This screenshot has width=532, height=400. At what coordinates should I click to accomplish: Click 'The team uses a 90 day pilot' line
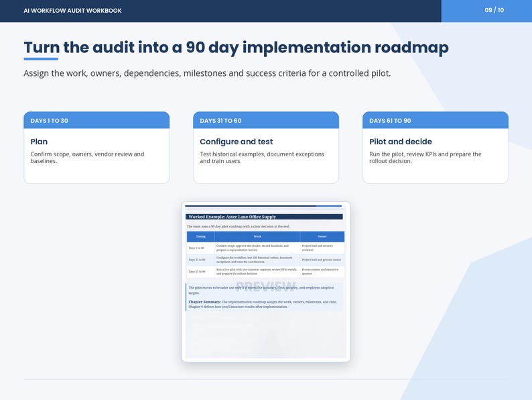[238, 226]
